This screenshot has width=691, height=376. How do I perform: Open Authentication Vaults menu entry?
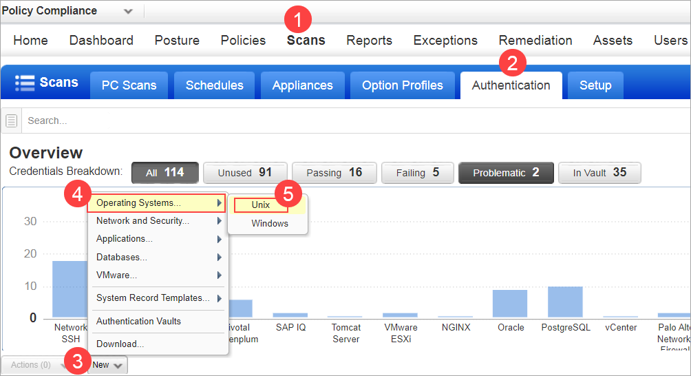(138, 321)
